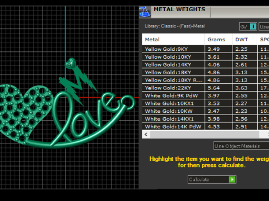Image resolution: width=269 pixels, height=201 pixels.
Task: Click the 4.53 grams value
Action: (214, 127)
